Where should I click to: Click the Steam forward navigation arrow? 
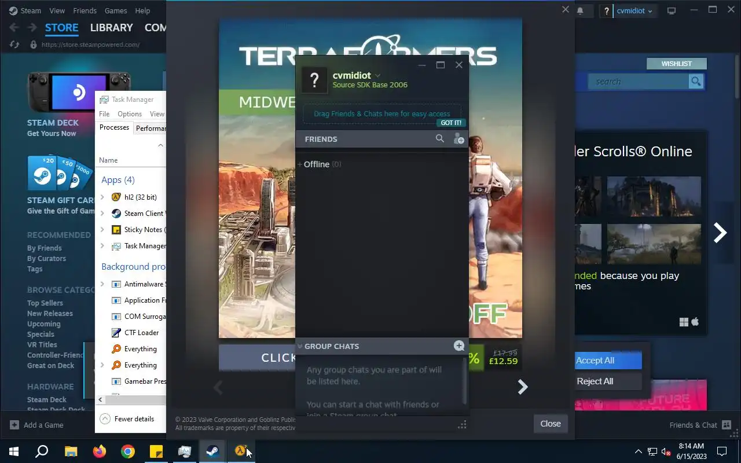pyautogui.click(x=31, y=27)
